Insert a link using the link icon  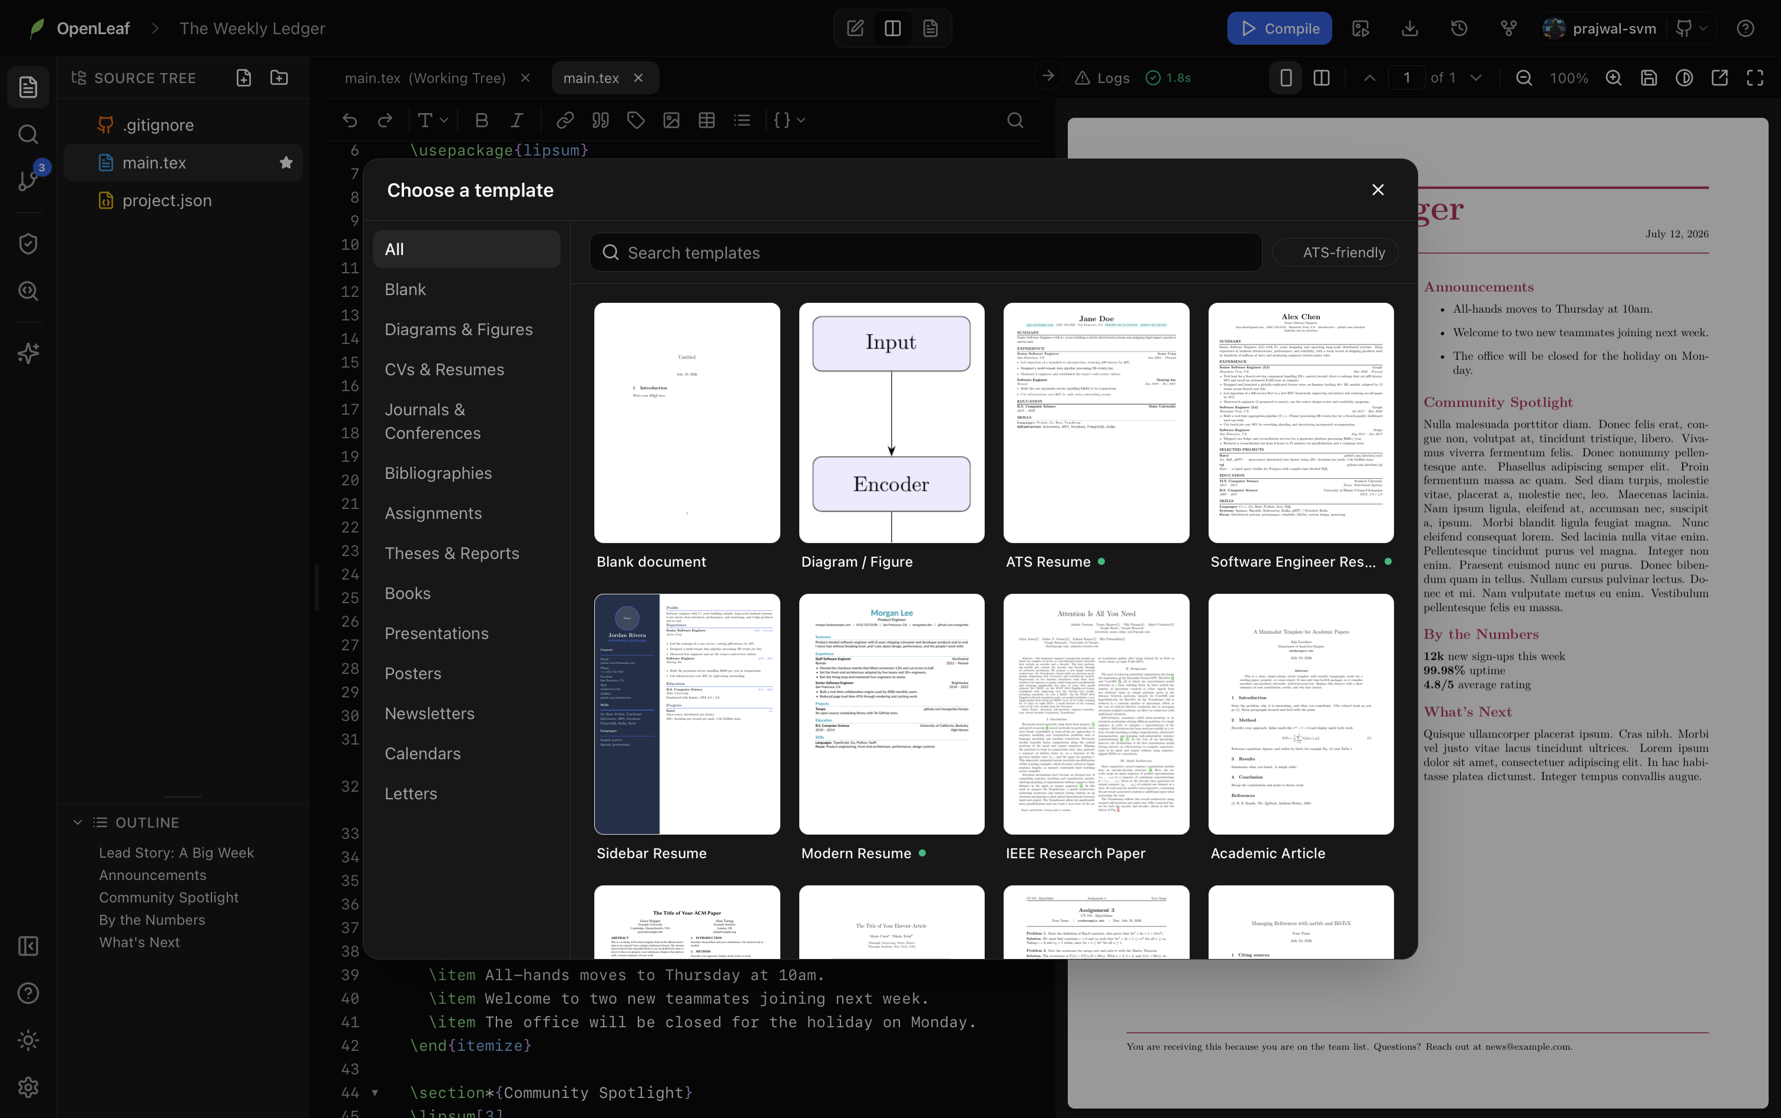[x=565, y=120]
